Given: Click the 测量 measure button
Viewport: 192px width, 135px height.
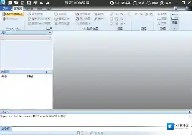Looking at the screenshot, I should (x=175, y=19).
